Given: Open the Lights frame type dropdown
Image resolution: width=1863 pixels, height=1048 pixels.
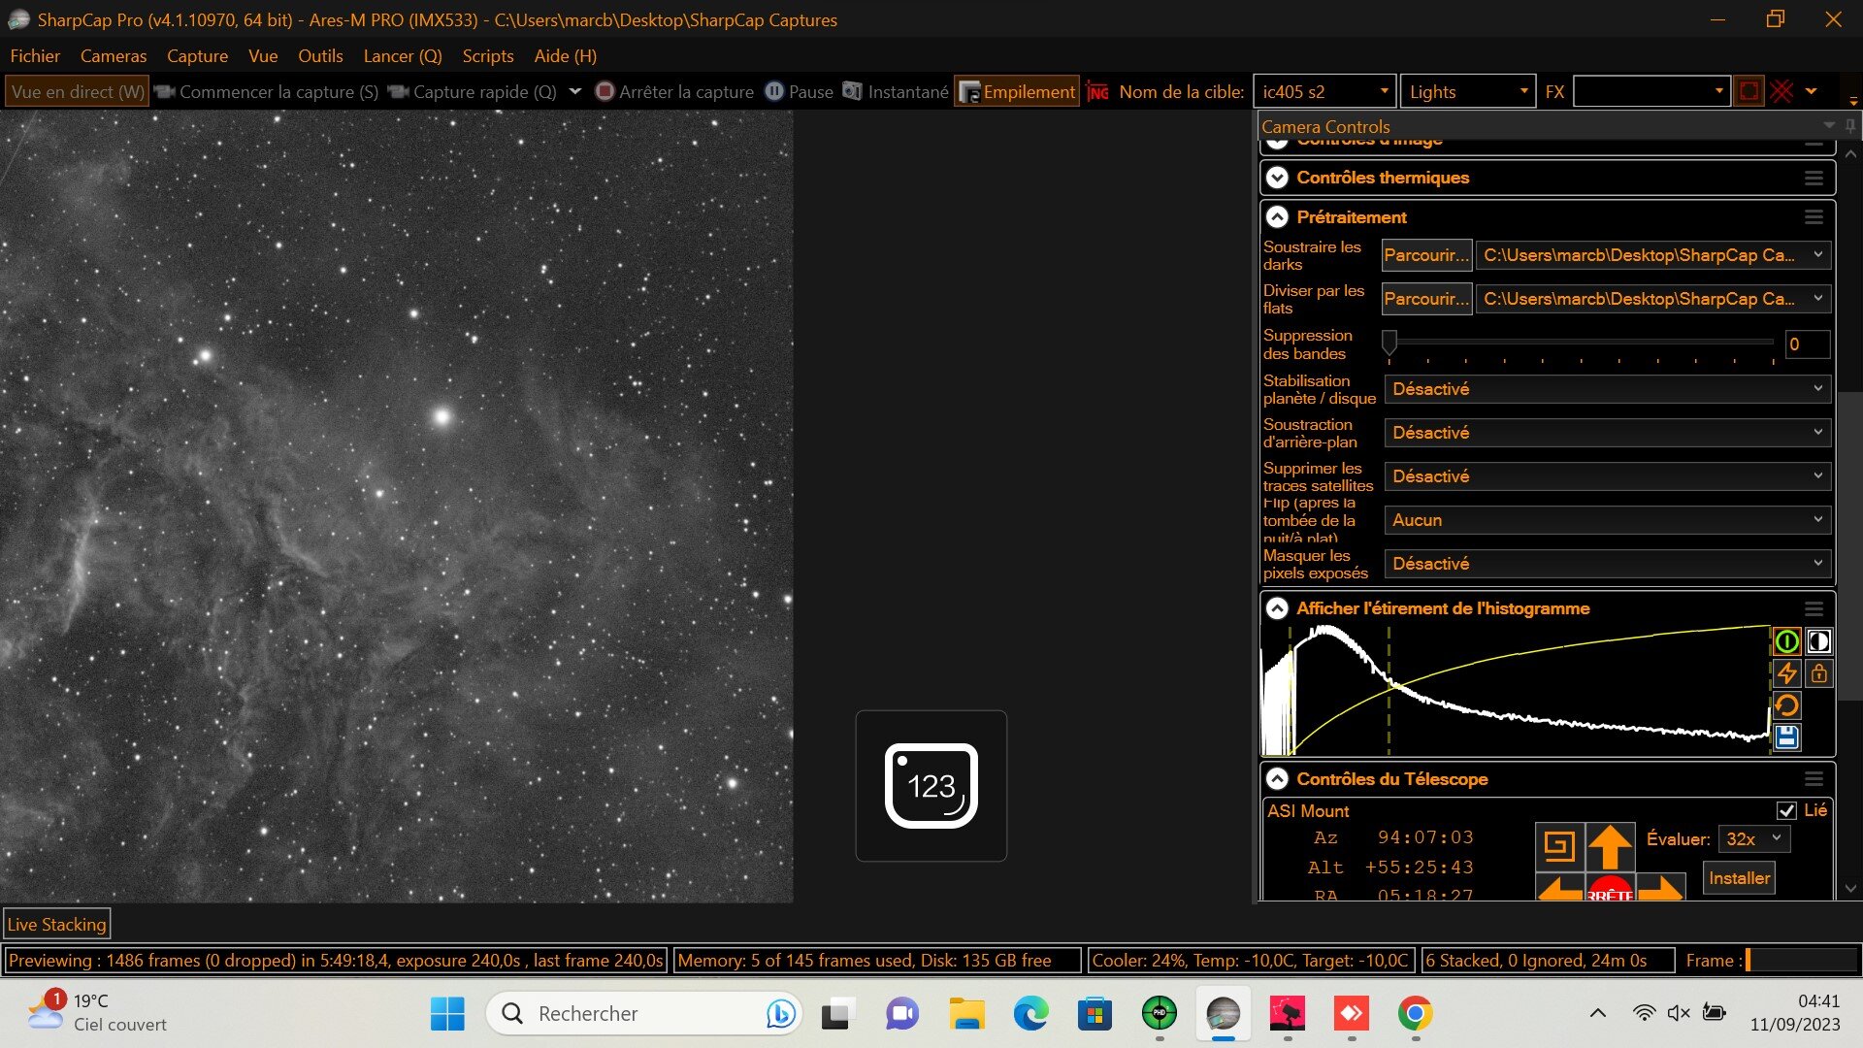Looking at the screenshot, I should 1468,92.
